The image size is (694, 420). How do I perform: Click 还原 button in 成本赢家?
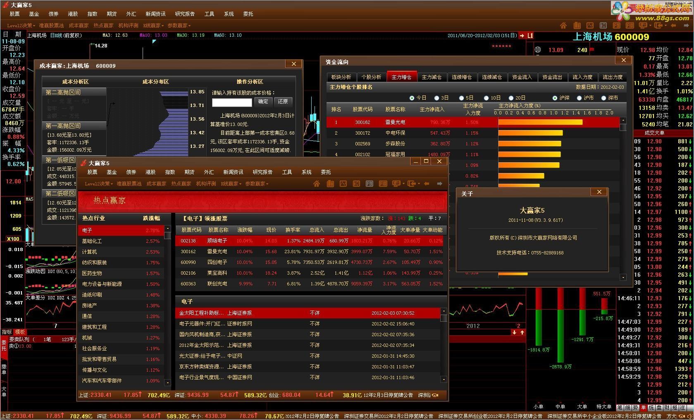point(283,102)
